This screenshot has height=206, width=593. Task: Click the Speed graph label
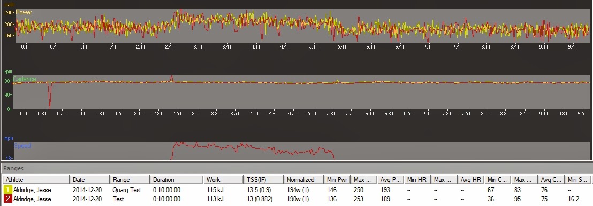click(22, 146)
